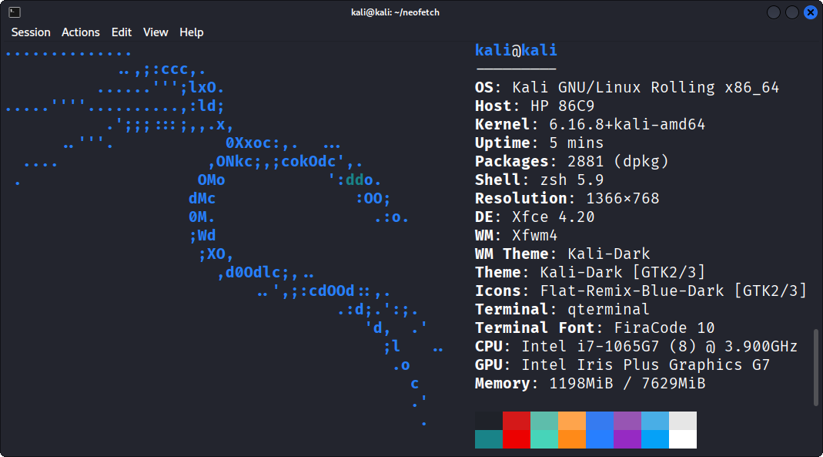Minimize the qterminal window

[772, 12]
